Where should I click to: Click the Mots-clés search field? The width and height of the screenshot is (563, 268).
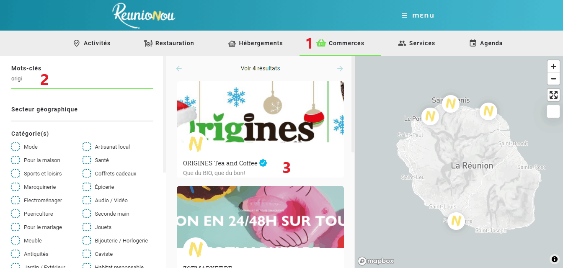[x=82, y=79]
